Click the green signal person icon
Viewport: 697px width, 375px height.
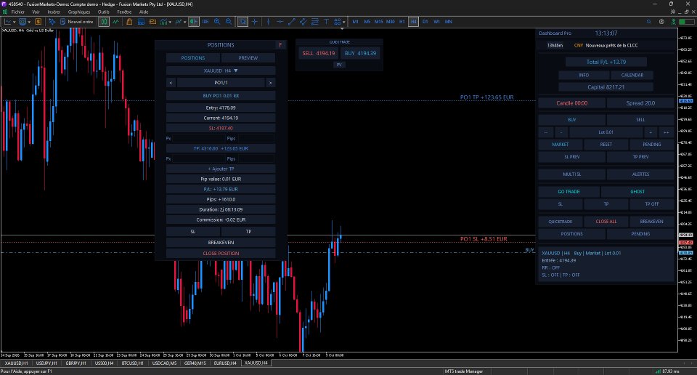(674, 21)
